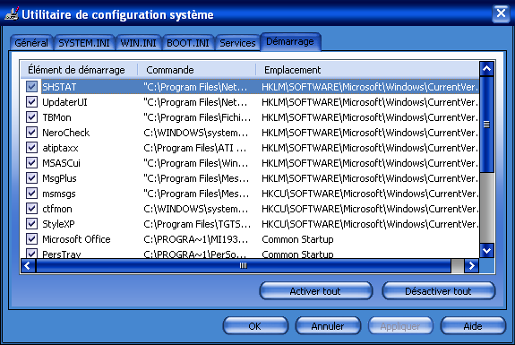
Task: Uncheck the MSASCui startup entry
Action: (x=31, y=163)
